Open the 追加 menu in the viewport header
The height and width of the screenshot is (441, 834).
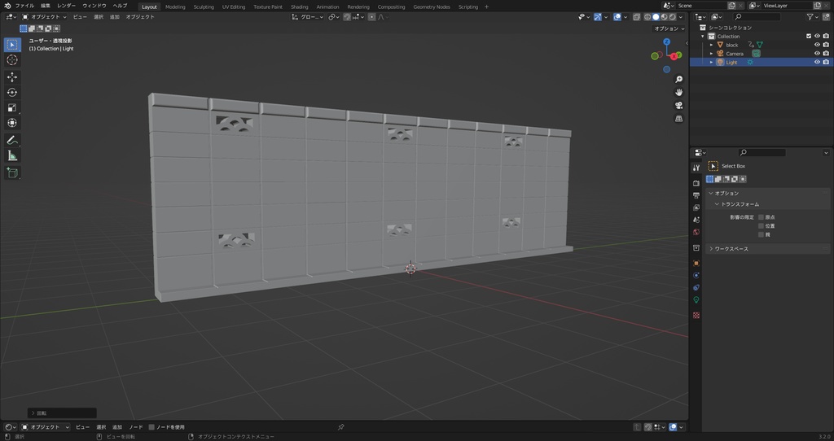click(x=114, y=17)
